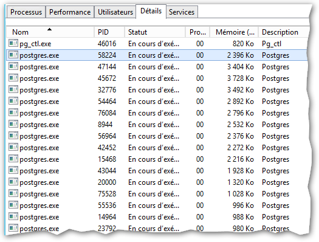
Task: Select the Utilisateurs tab
Action: (115, 12)
